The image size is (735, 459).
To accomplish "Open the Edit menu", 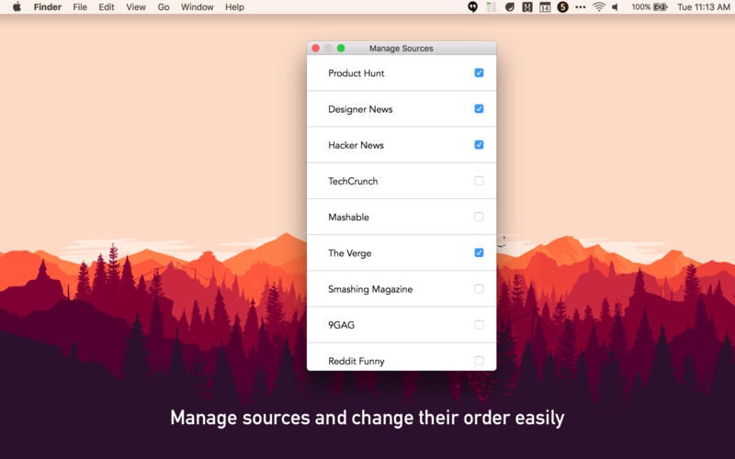I will [107, 7].
